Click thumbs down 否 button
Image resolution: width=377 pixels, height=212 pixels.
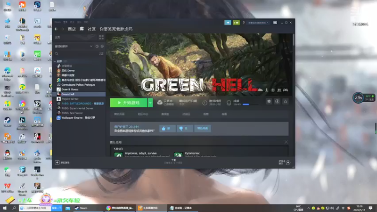click(185, 128)
